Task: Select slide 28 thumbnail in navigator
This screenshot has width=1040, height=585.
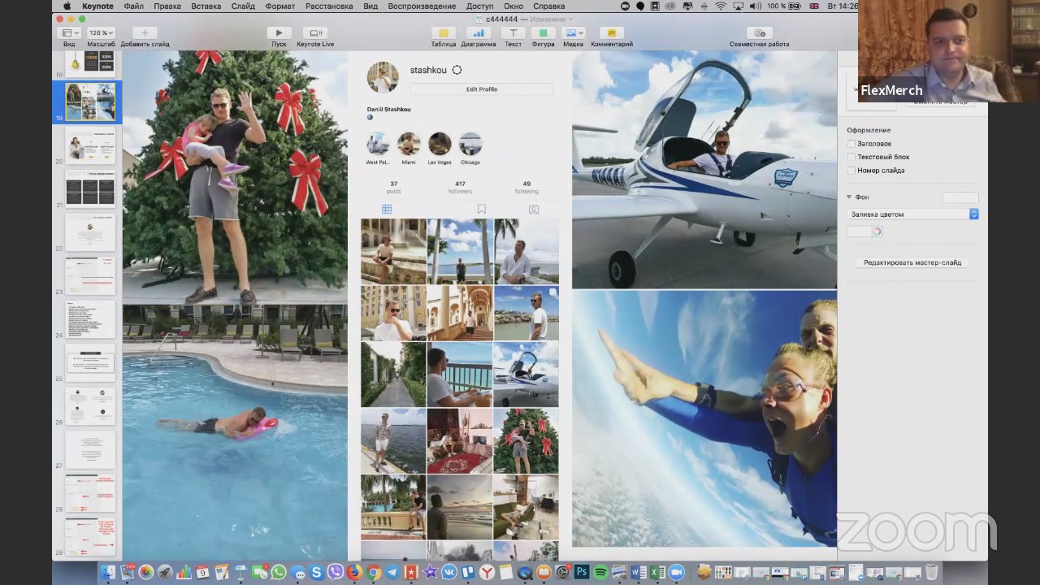Action: coord(90,493)
